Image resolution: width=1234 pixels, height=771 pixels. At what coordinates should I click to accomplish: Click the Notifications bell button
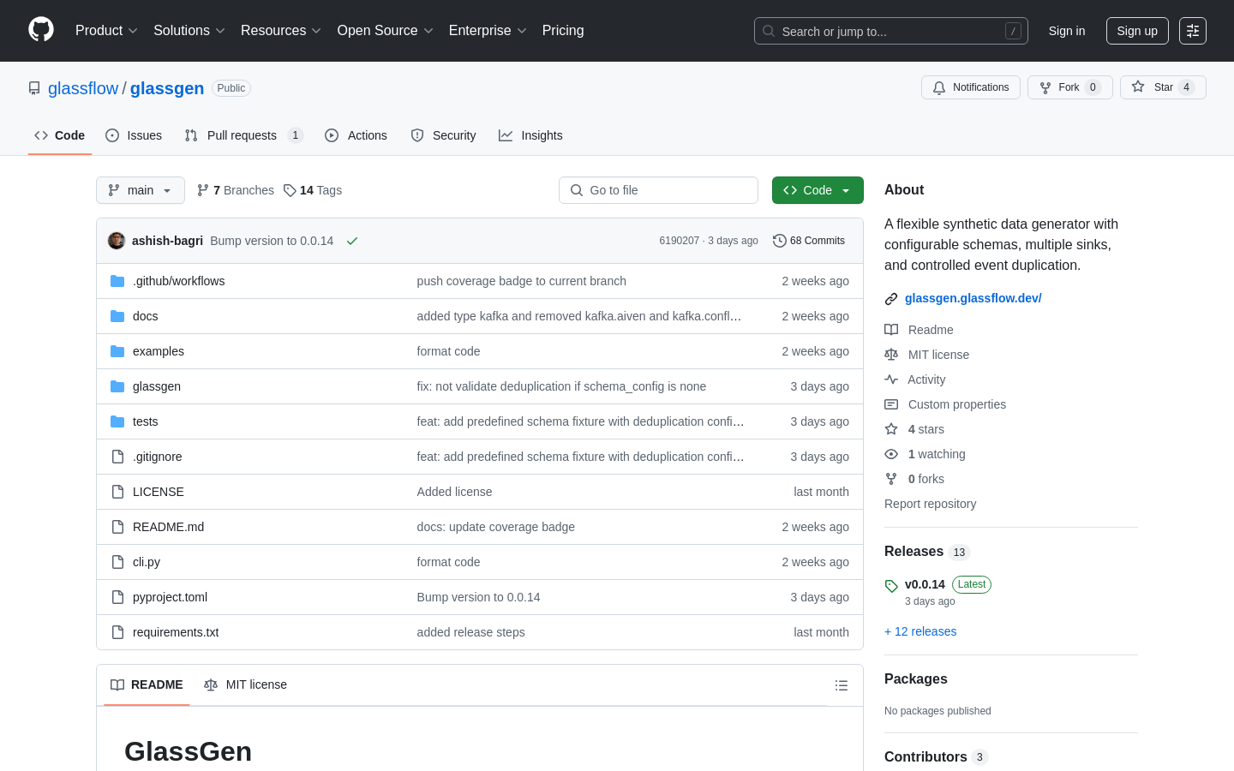[971, 87]
